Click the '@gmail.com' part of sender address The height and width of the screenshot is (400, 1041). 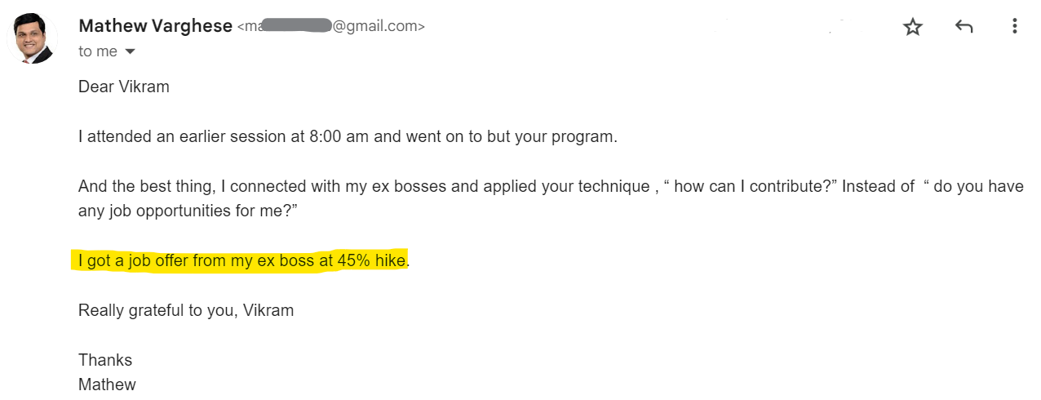[x=379, y=27]
